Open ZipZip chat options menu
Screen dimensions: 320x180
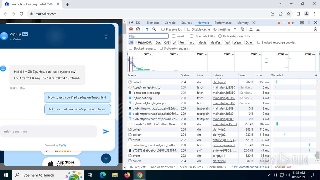click(x=106, y=37)
